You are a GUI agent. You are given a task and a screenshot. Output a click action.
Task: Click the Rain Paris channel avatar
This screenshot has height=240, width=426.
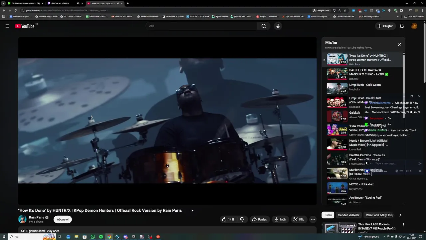click(x=22, y=219)
